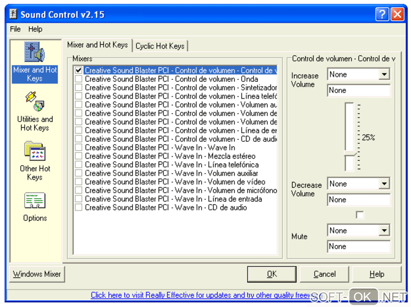The width and height of the screenshot is (411, 307).
Task: Switch to the Mixer and Hot Keys tab
Action: (97, 45)
